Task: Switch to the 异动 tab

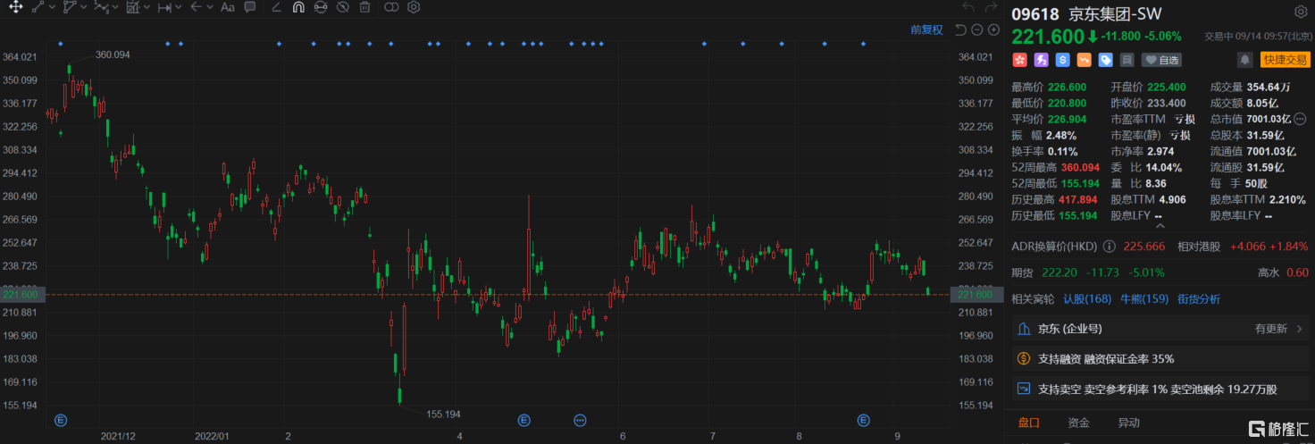Action: coord(1129,423)
